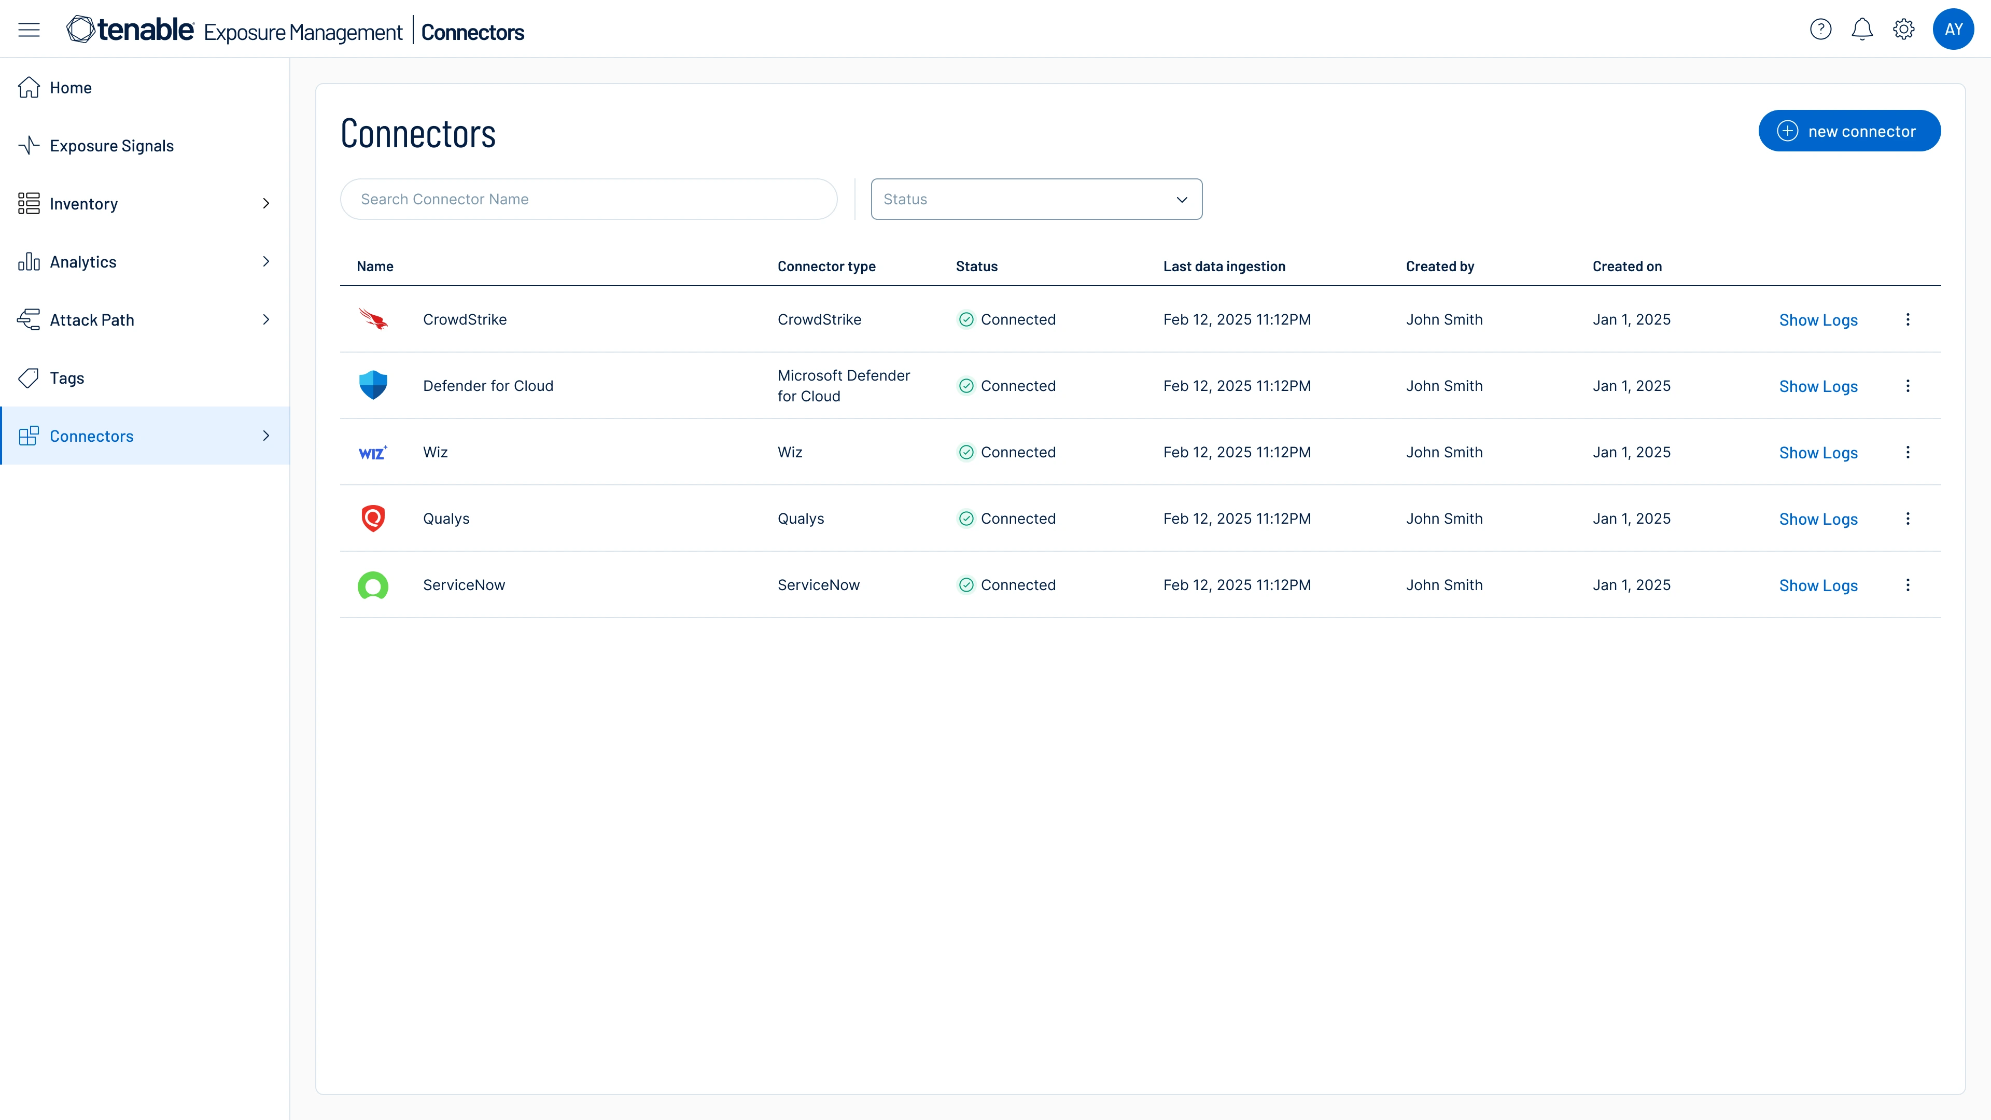This screenshot has height=1120, width=1991.
Task: Expand the Analytics submenu chevron
Action: tap(266, 261)
